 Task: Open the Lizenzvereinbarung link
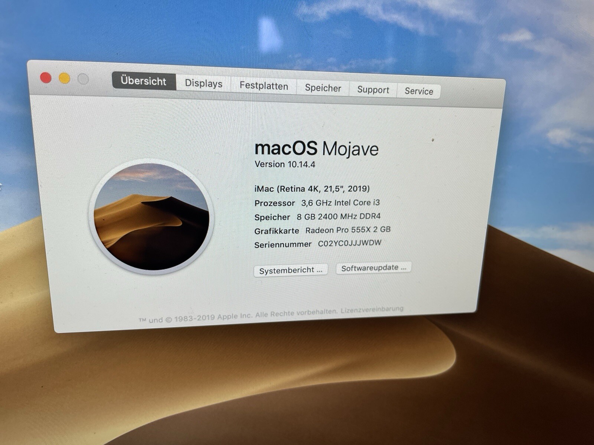pos(372,309)
